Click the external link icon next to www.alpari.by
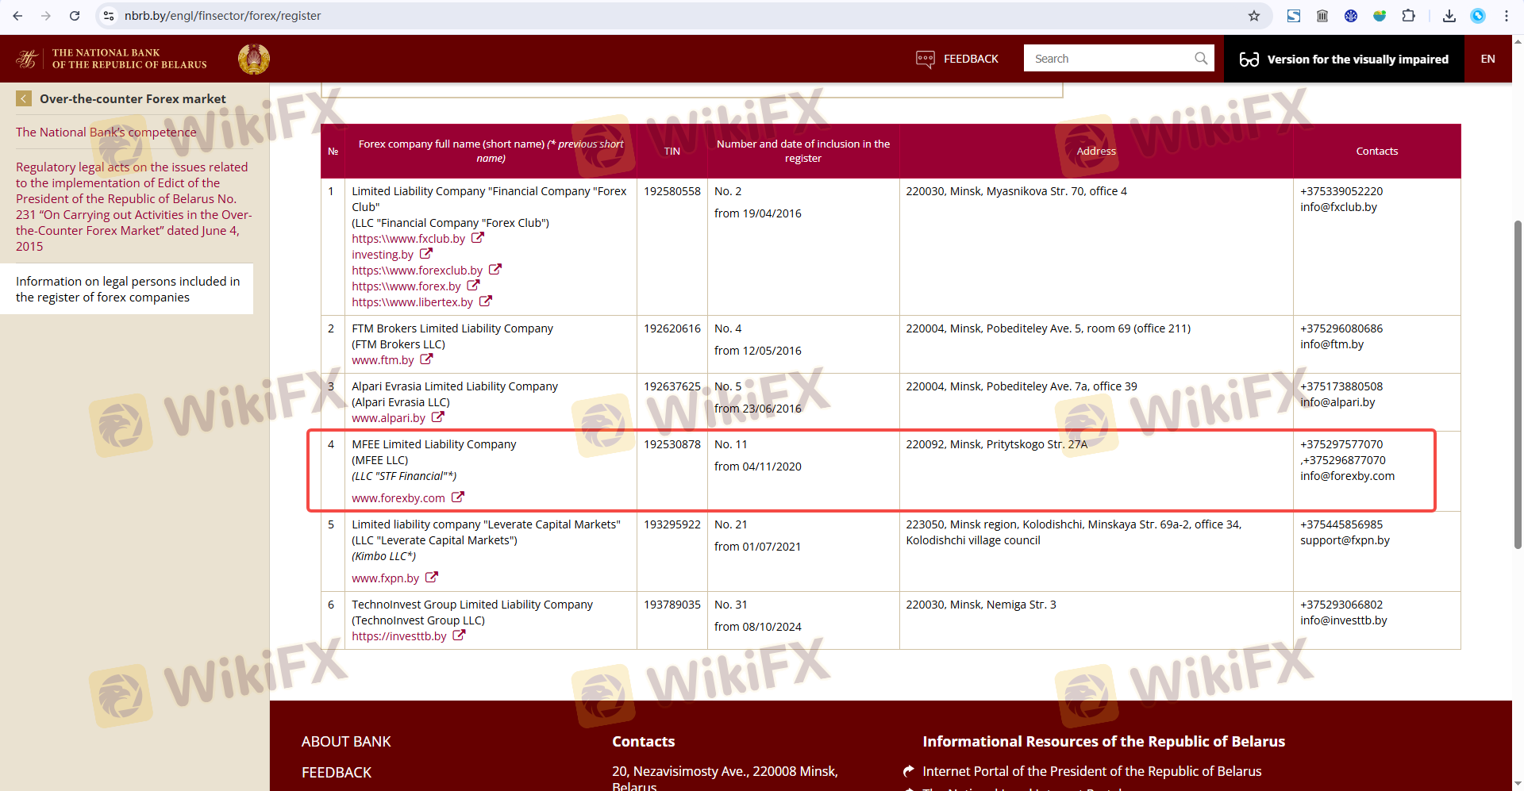 pyautogui.click(x=438, y=417)
